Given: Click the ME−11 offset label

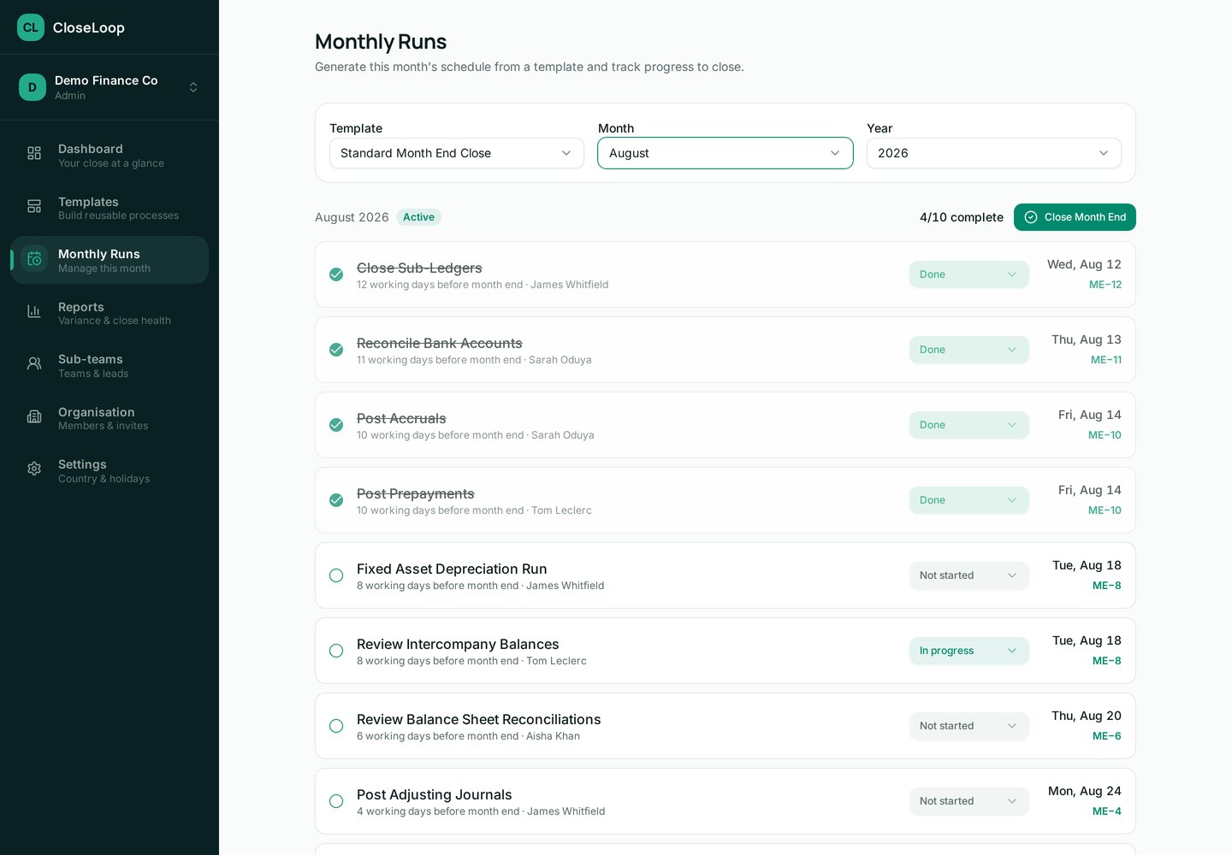Looking at the screenshot, I should [1106, 360].
